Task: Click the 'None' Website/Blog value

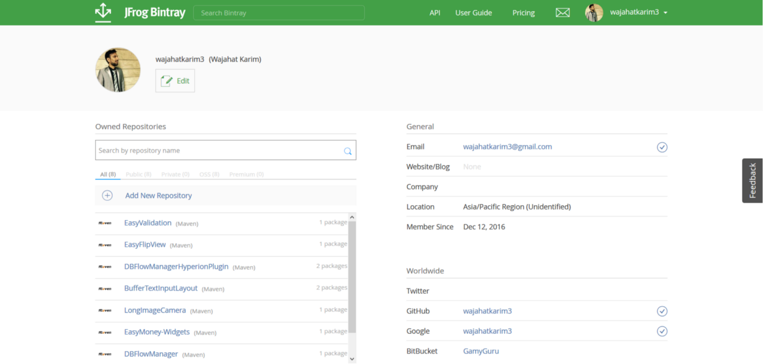Action: [x=472, y=167]
